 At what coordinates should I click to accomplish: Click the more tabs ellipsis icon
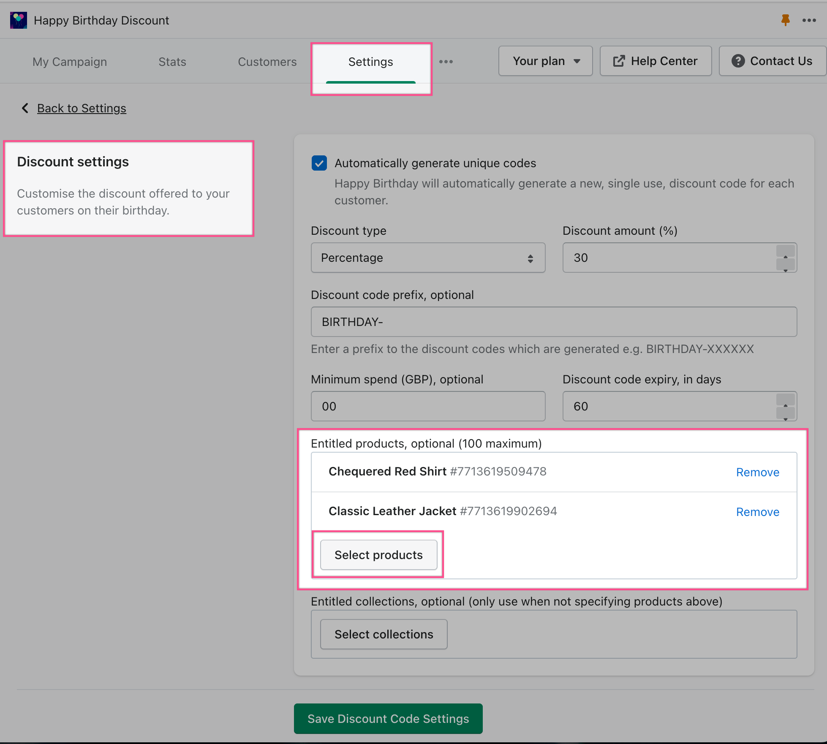[x=446, y=62]
